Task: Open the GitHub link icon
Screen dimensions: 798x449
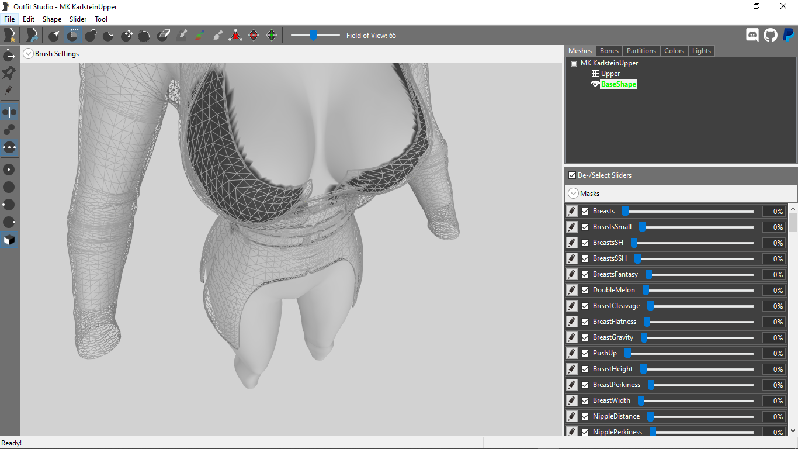Action: pyautogui.click(x=771, y=35)
